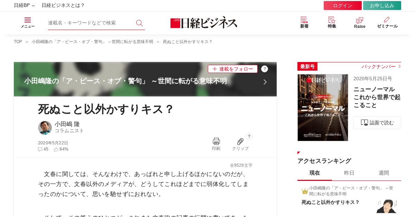This screenshot has width=415, height=217.
Task: Click the 日経ビジネス logo
Action: (204, 23)
